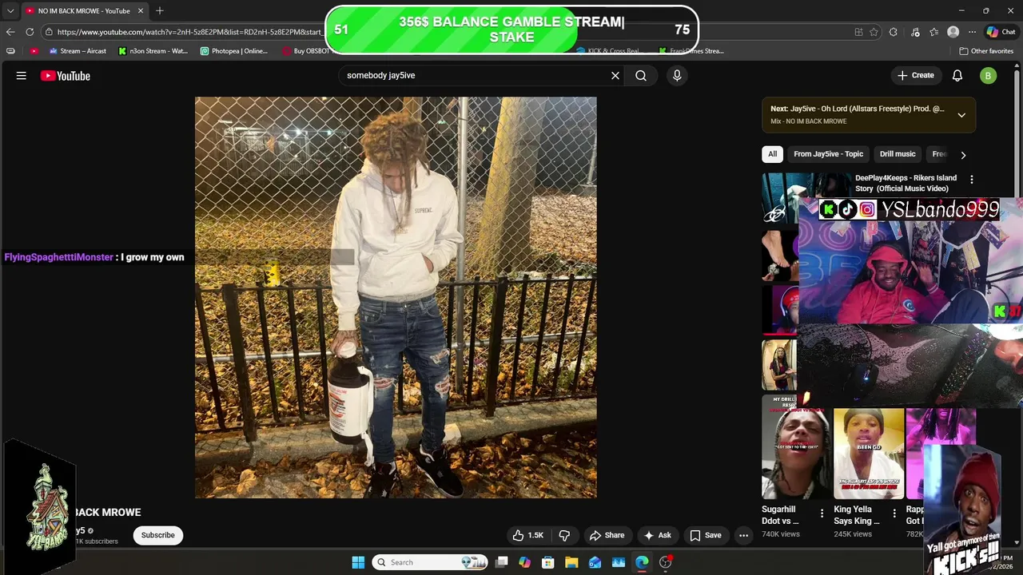Image resolution: width=1023 pixels, height=575 pixels.
Task: Select the Drill music chip
Action: click(x=898, y=154)
